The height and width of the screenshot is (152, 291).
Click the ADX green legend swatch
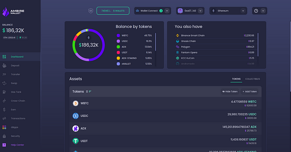pyautogui.click(x=118, y=47)
